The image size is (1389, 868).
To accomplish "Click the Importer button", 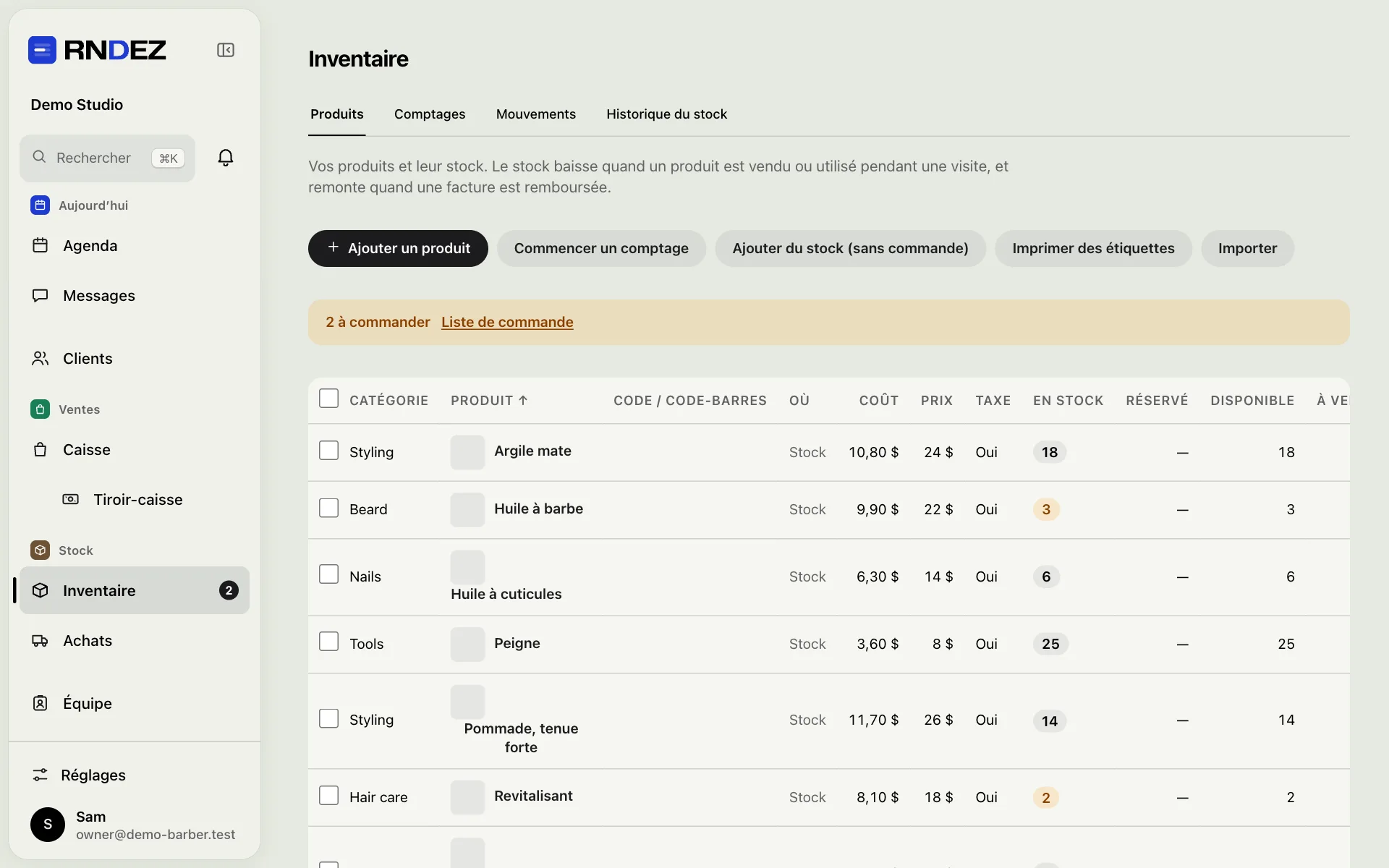I will (1247, 248).
